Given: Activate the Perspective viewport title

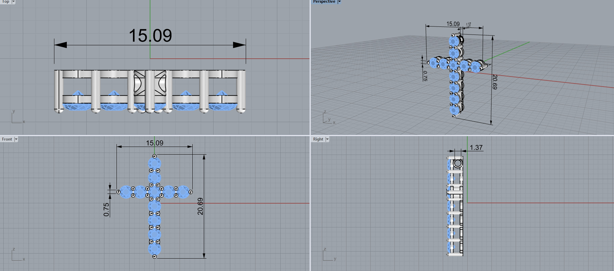Looking at the screenshot, I should click(324, 2).
